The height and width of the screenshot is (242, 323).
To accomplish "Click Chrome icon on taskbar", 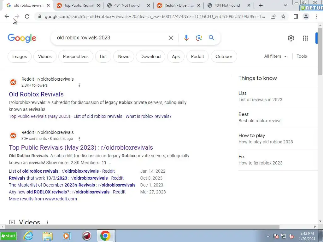I will (x=105, y=236).
